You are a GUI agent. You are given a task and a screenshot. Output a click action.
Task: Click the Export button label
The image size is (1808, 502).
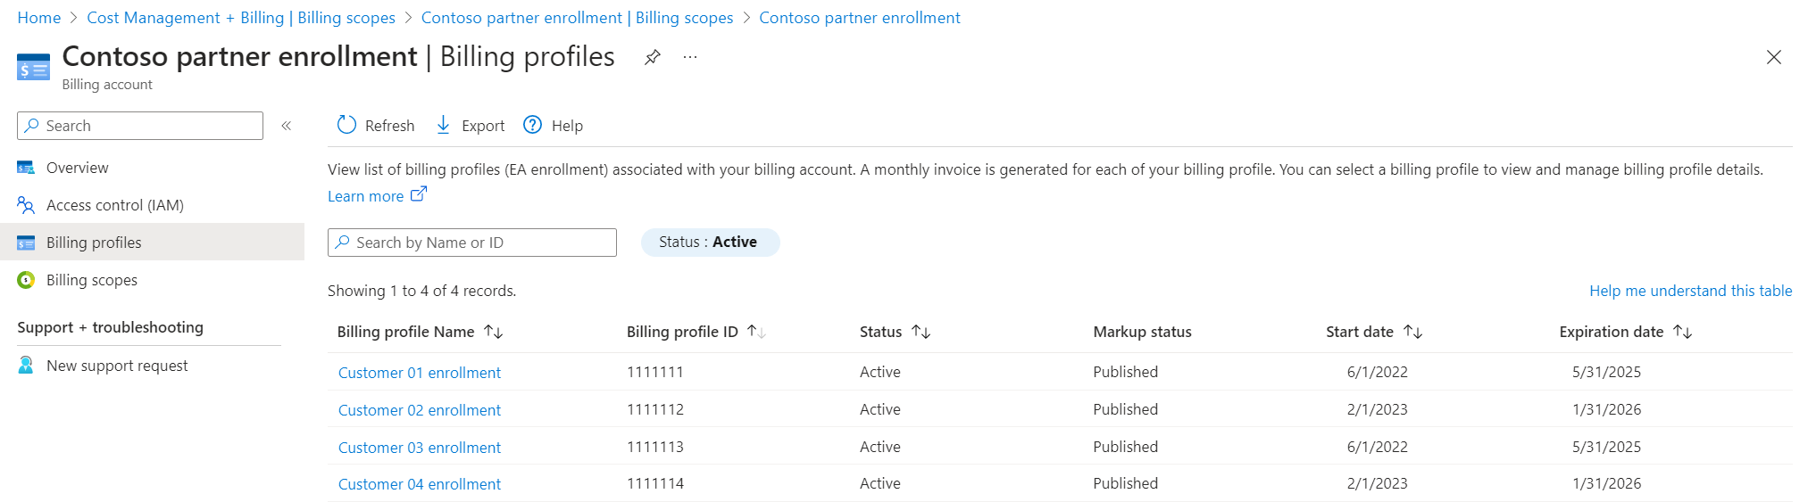(483, 126)
